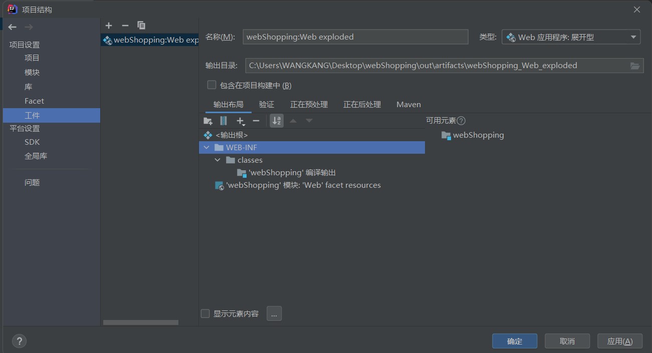
Task: Collapse the WEB-INF folder node
Action: [x=206, y=148]
